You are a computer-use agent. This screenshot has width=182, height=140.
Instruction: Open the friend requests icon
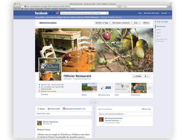pos(50,13)
